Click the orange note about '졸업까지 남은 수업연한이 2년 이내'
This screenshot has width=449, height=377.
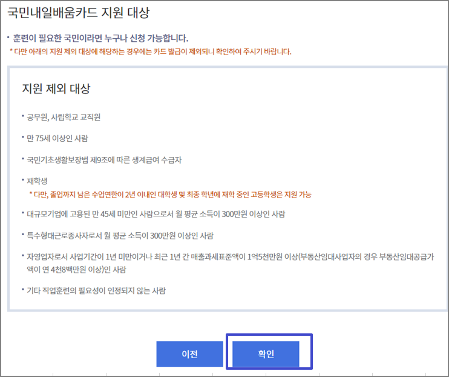coord(171,195)
